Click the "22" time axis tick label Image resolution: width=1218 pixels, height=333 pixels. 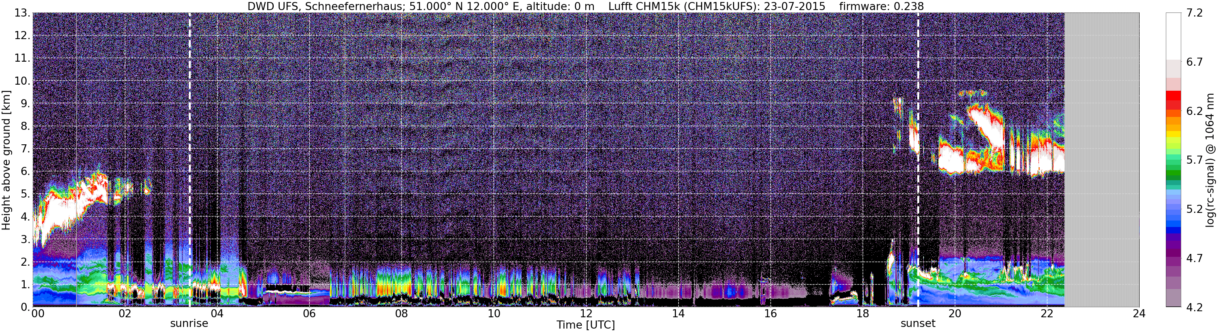[1047, 314]
